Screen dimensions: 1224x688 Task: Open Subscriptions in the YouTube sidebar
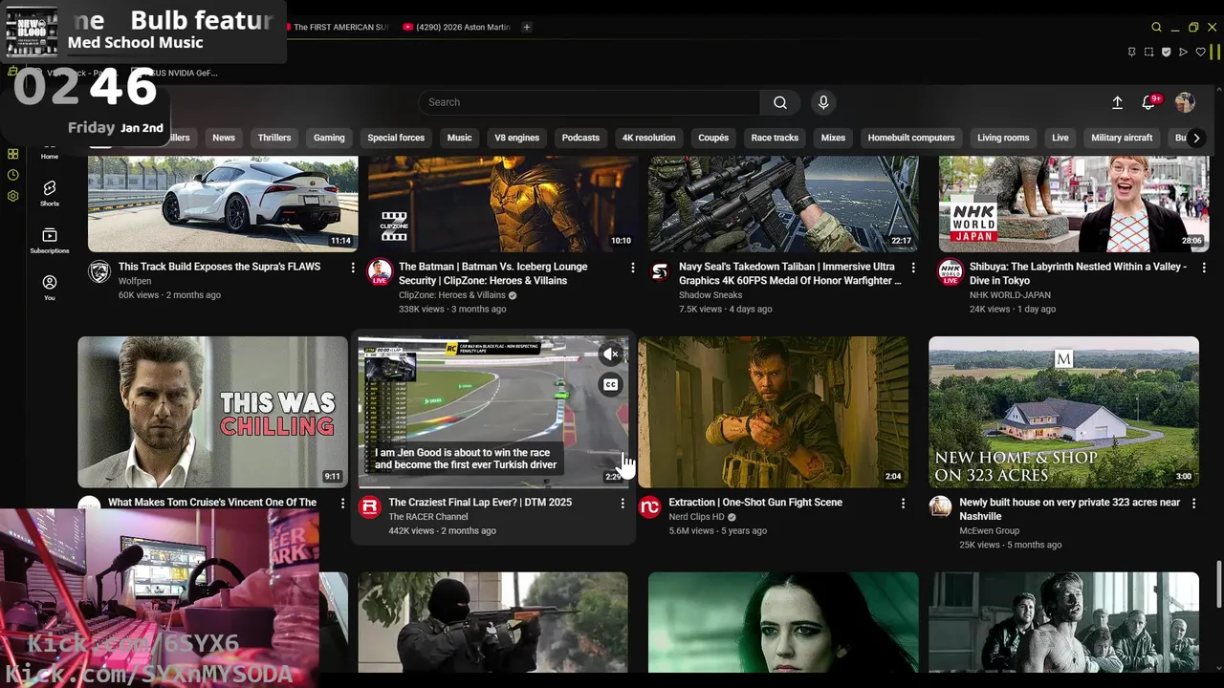tap(50, 240)
